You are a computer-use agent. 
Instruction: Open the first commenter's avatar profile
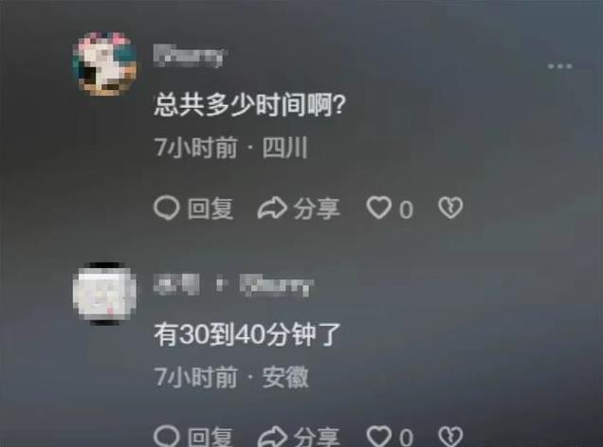(x=104, y=63)
